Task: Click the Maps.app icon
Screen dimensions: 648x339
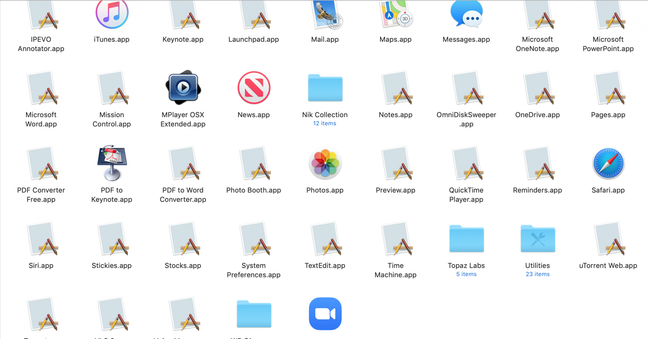Action: point(397,14)
